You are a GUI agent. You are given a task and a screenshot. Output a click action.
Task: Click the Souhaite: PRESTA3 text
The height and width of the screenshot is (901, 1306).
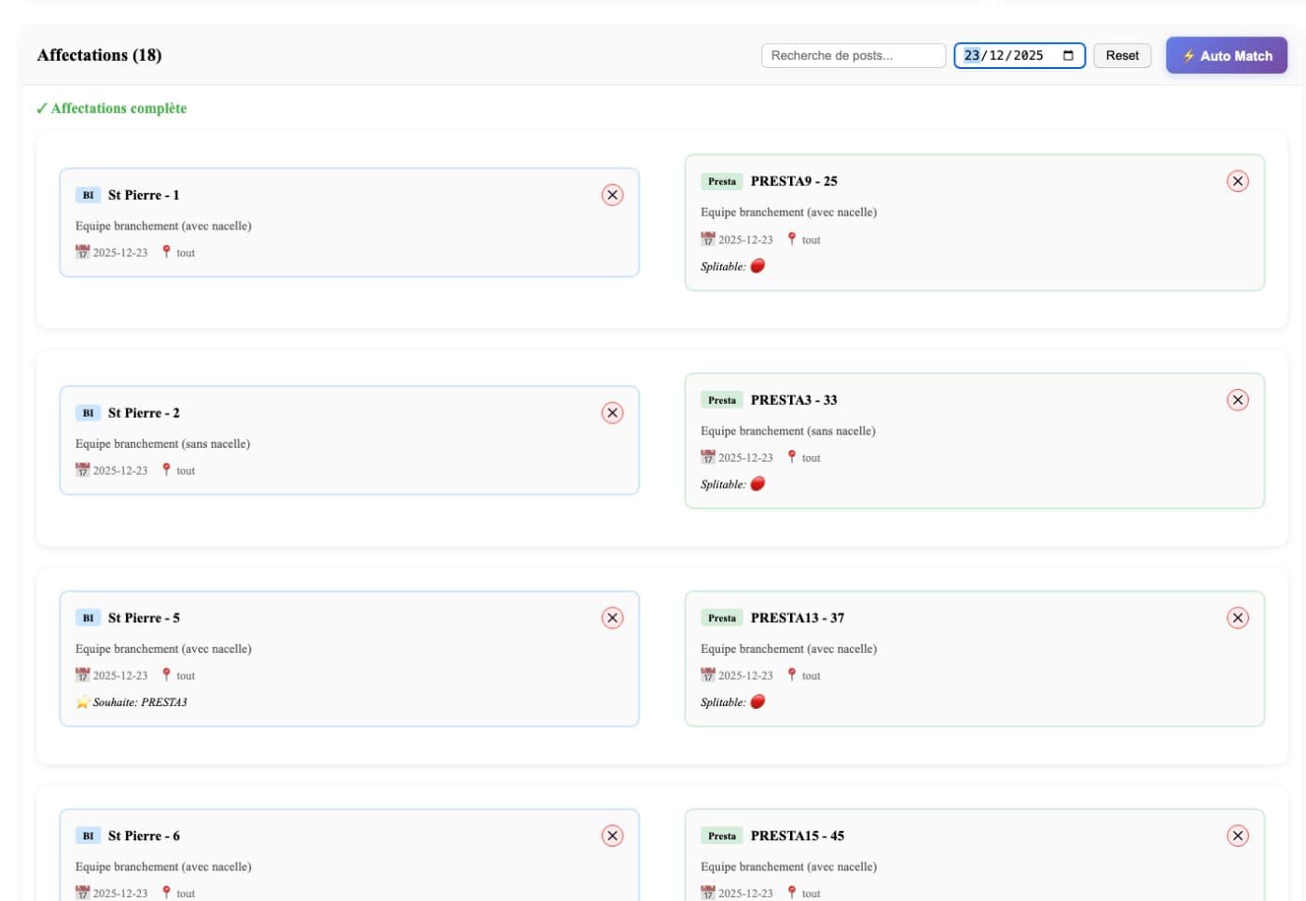click(x=140, y=702)
